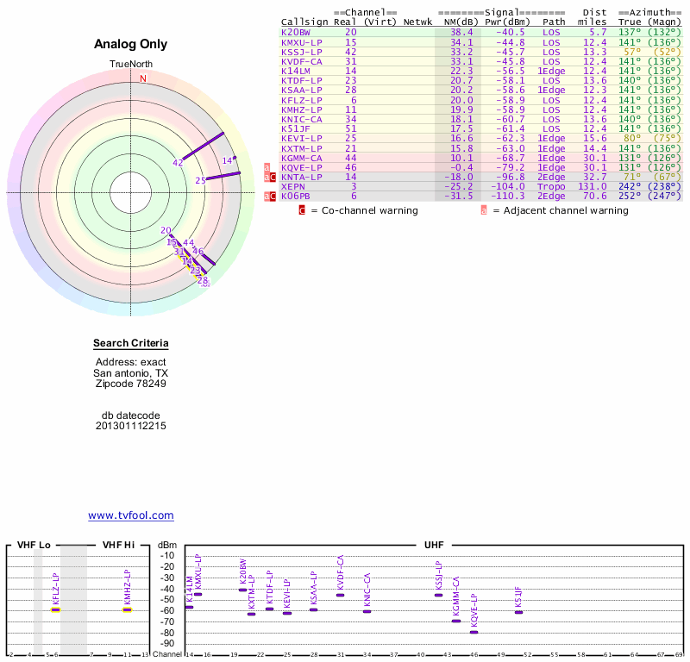The width and height of the screenshot is (690, 662).
Task: Click the Search Criteria heading
Action: click(x=131, y=343)
